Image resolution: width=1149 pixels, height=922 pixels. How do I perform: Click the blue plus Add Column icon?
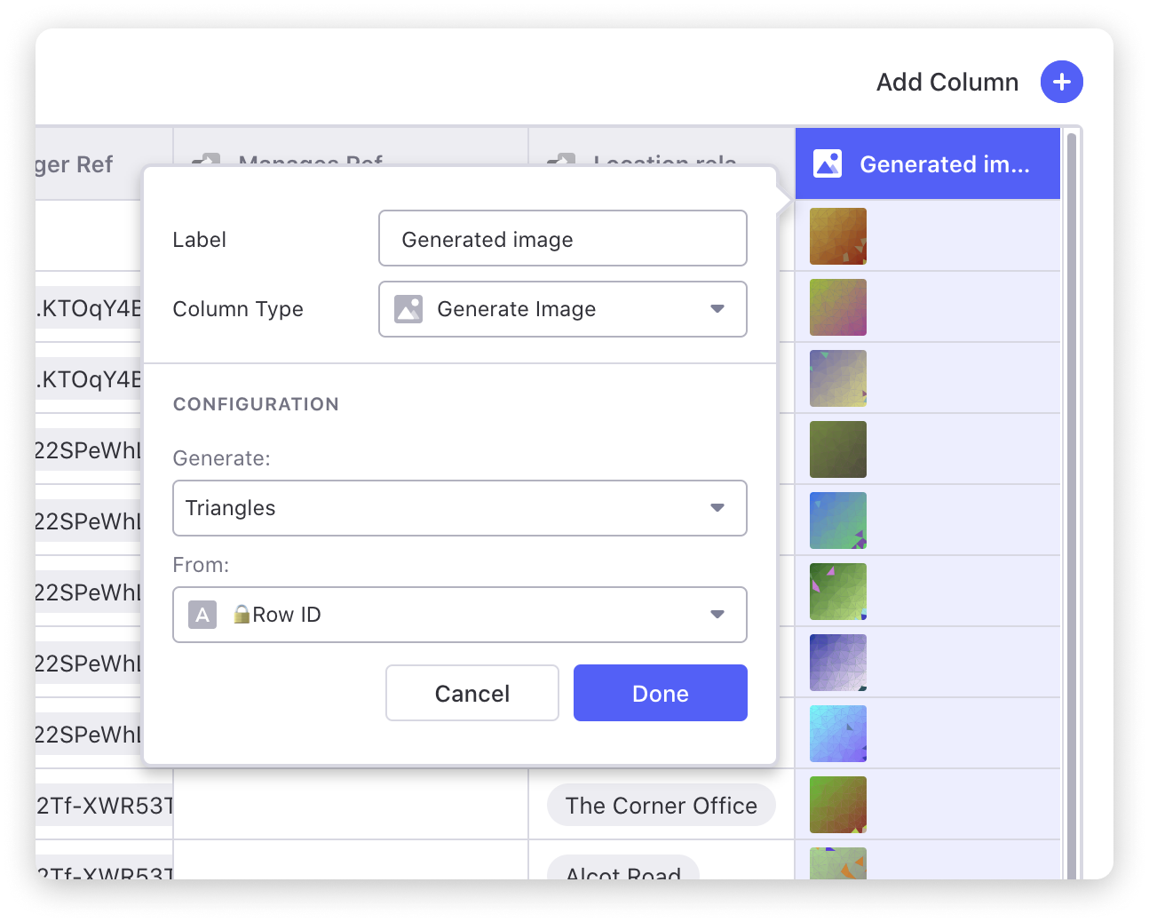coord(1061,82)
